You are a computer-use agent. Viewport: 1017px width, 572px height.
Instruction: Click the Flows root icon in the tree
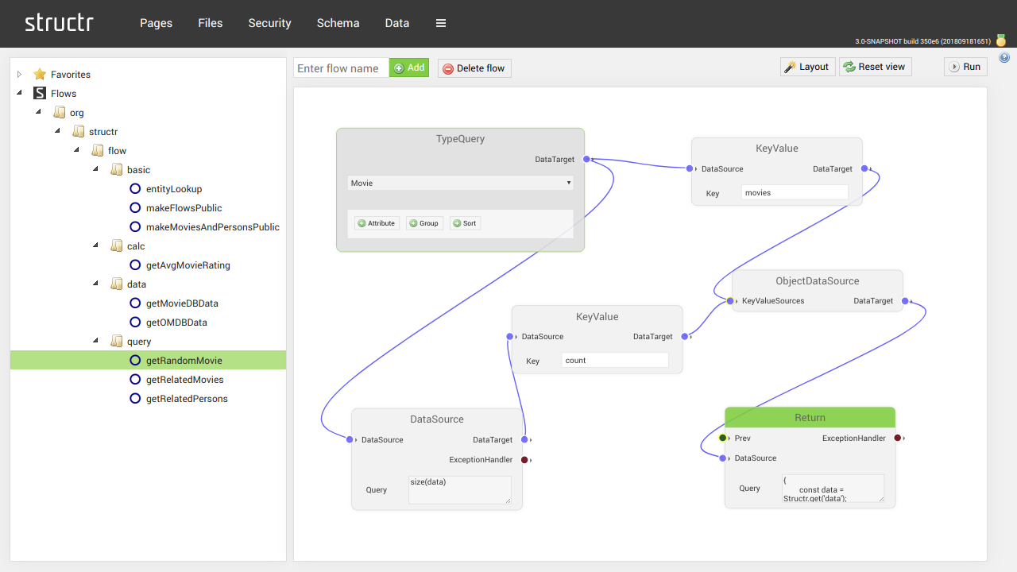point(40,93)
